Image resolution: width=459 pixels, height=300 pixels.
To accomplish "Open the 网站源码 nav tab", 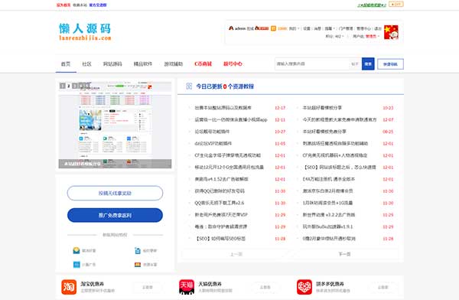I will coord(112,64).
